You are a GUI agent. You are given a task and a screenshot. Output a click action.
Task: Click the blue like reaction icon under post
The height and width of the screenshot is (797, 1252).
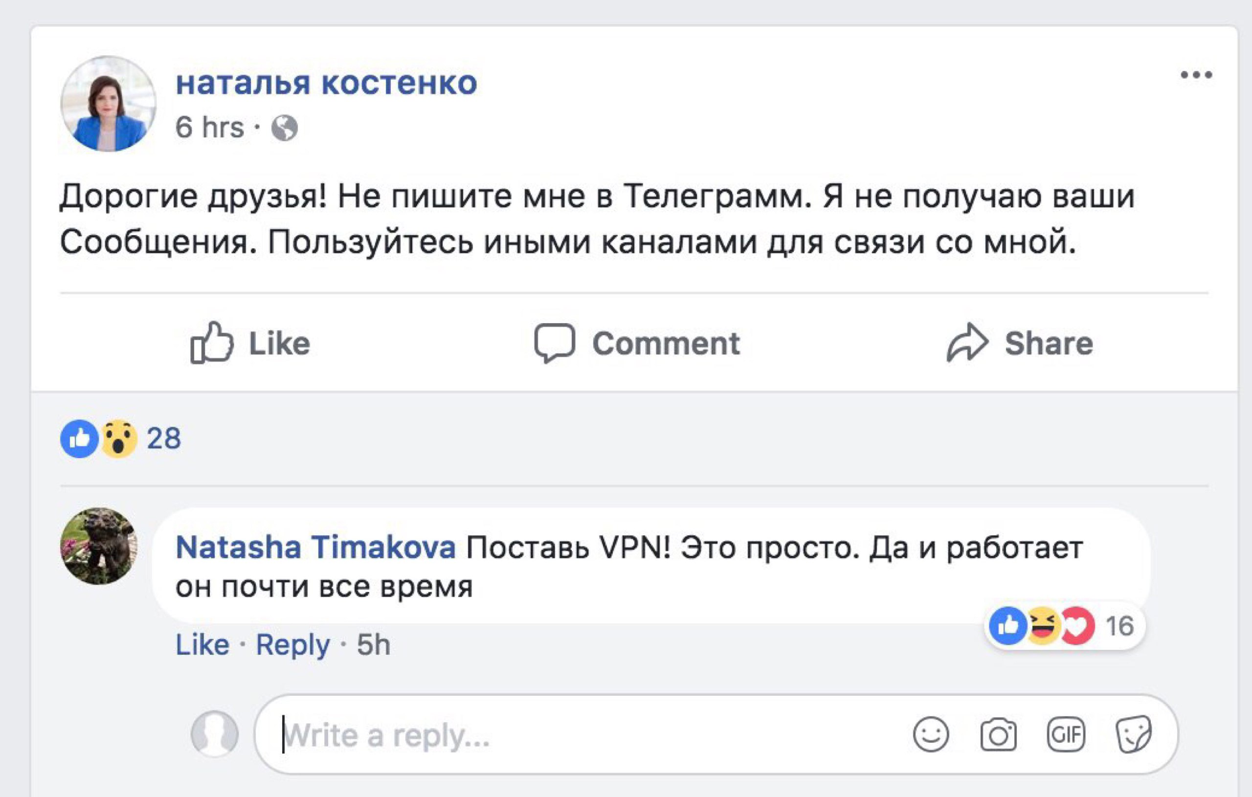click(x=79, y=438)
